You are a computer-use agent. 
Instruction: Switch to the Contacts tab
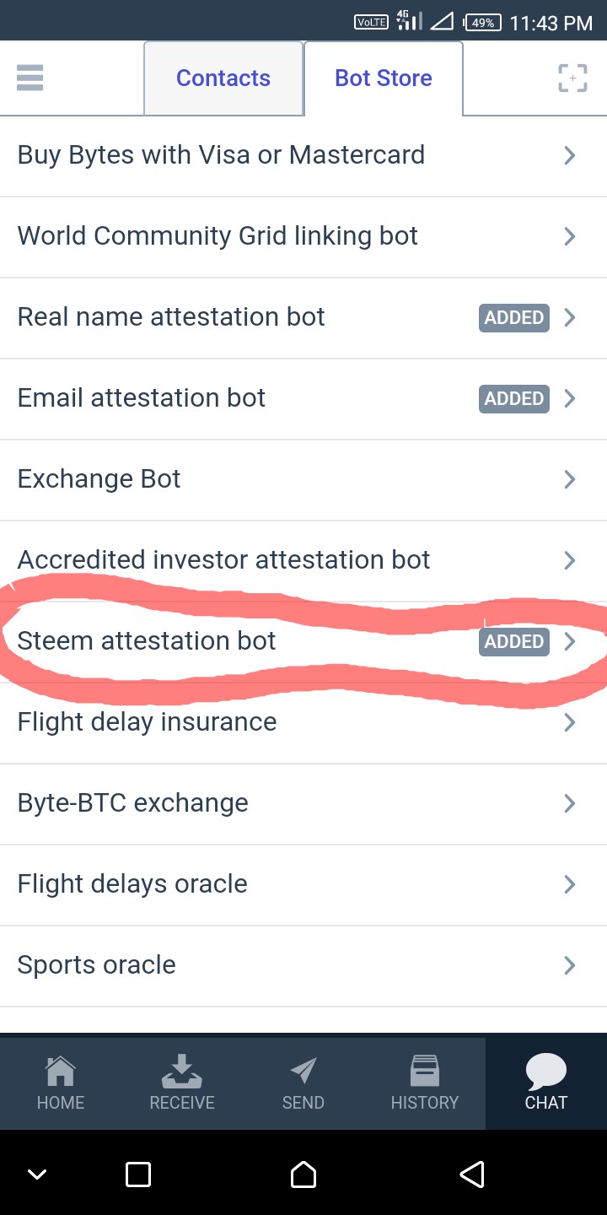click(x=223, y=78)
